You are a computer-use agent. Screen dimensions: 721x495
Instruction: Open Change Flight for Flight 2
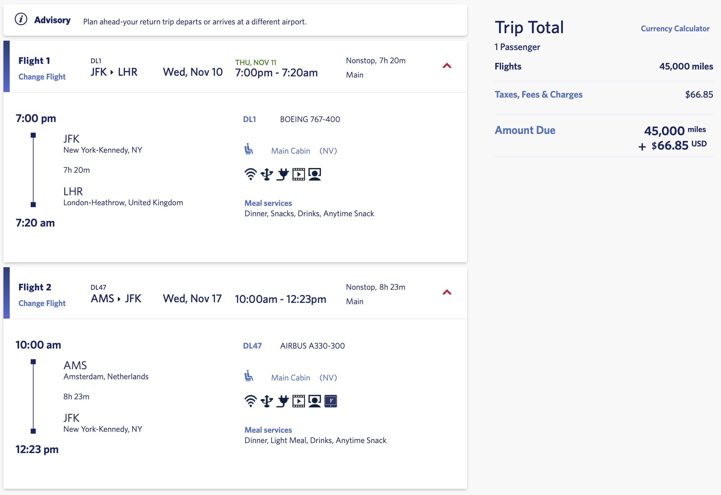[x=42, y=303]
